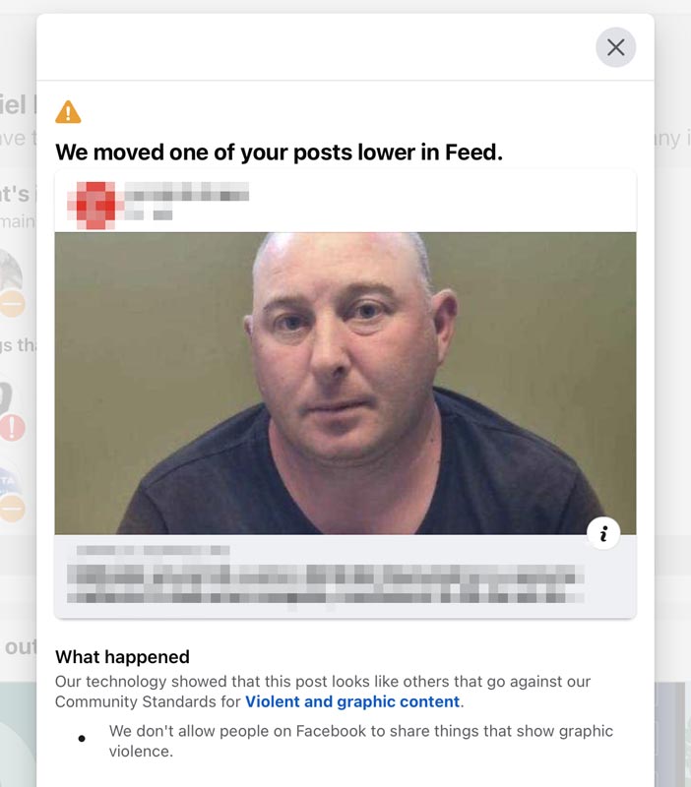Close the post notification dialog

click(x=615, y=47)
